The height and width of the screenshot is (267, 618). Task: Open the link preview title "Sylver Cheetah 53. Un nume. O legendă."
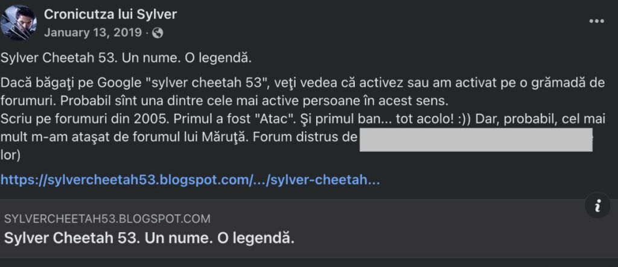coord(150,238)
